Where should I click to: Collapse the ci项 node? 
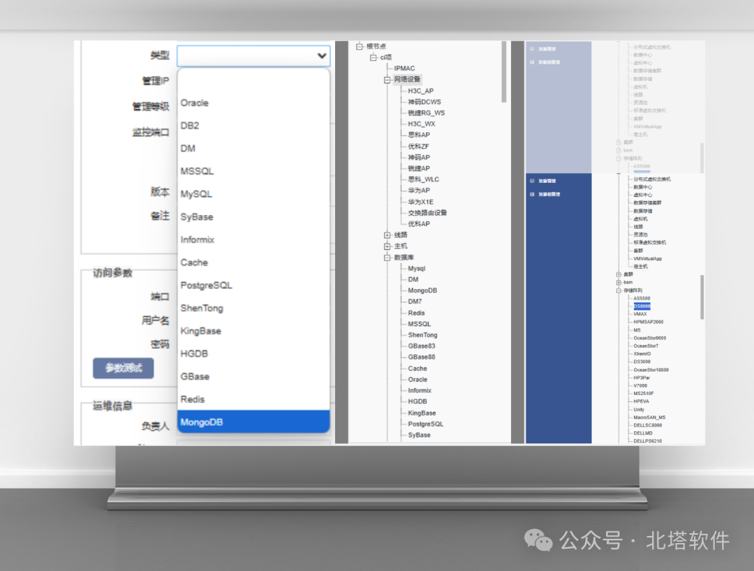(x=373, y=57)
